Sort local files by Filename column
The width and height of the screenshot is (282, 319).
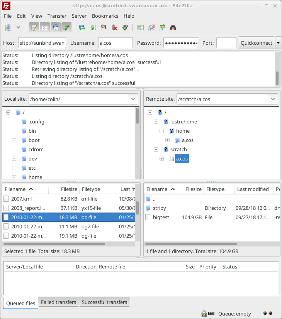tap(25, 189)
